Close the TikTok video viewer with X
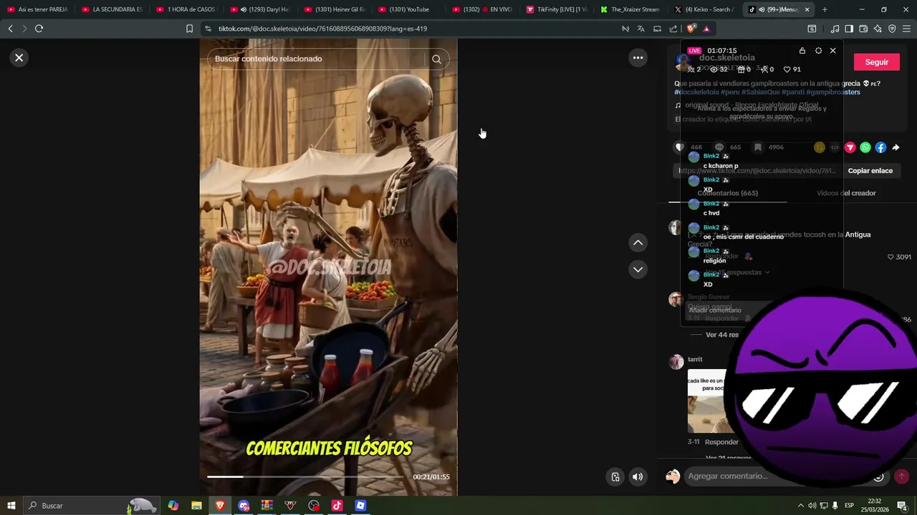Image resolution: width=917 pixels, height=515 pixels. (19, 58)
